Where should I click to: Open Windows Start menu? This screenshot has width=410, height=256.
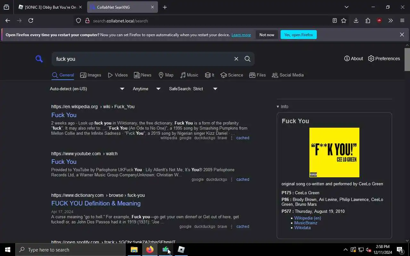click(8, 250)
